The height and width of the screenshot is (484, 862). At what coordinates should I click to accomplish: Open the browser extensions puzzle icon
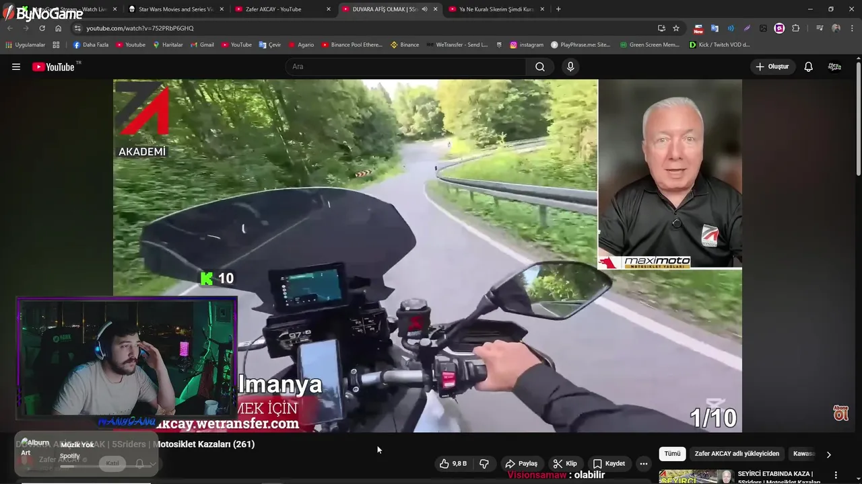795,28
